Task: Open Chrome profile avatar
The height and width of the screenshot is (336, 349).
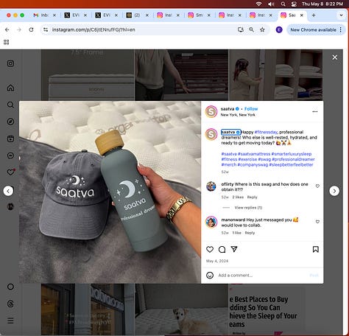Action: [x=279, y=29]
